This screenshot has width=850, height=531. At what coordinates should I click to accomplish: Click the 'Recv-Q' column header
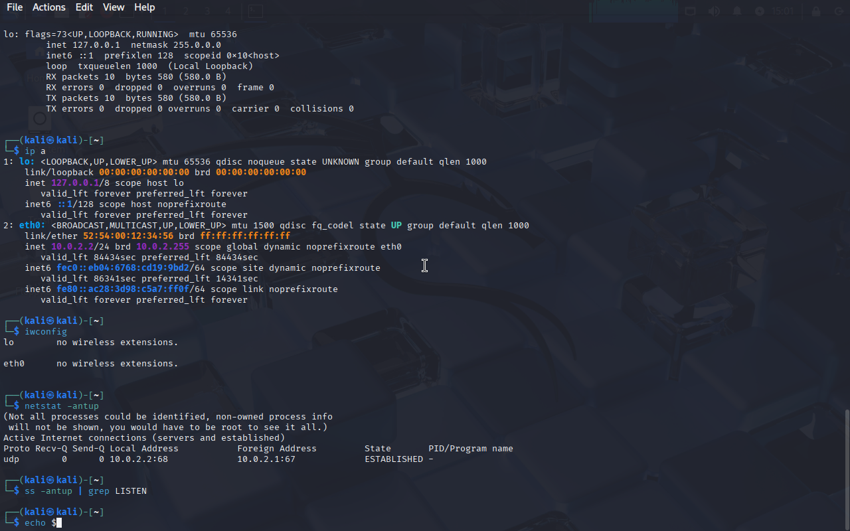pos(51,449)
